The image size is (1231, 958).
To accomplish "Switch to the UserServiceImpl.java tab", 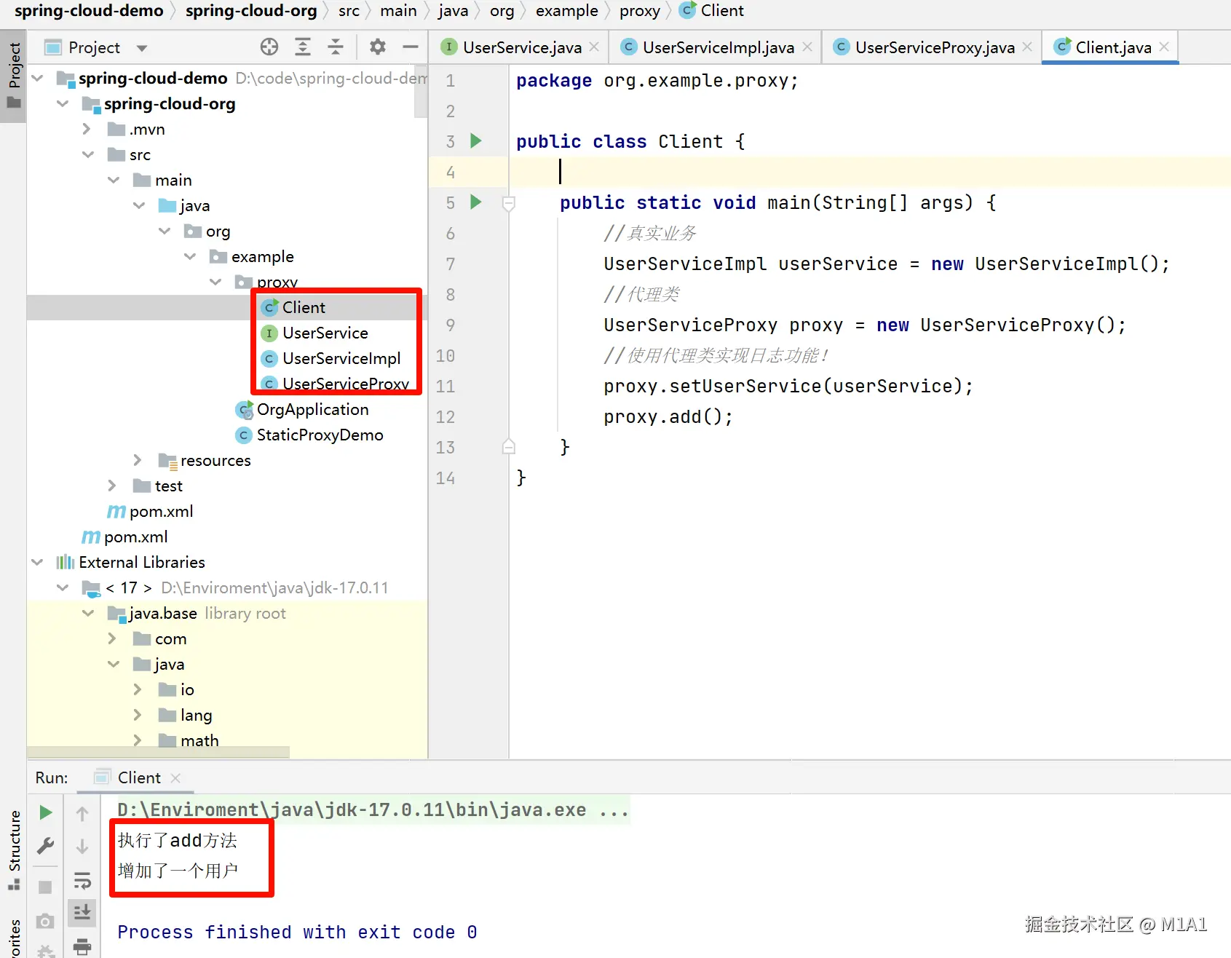I will 716,47.
